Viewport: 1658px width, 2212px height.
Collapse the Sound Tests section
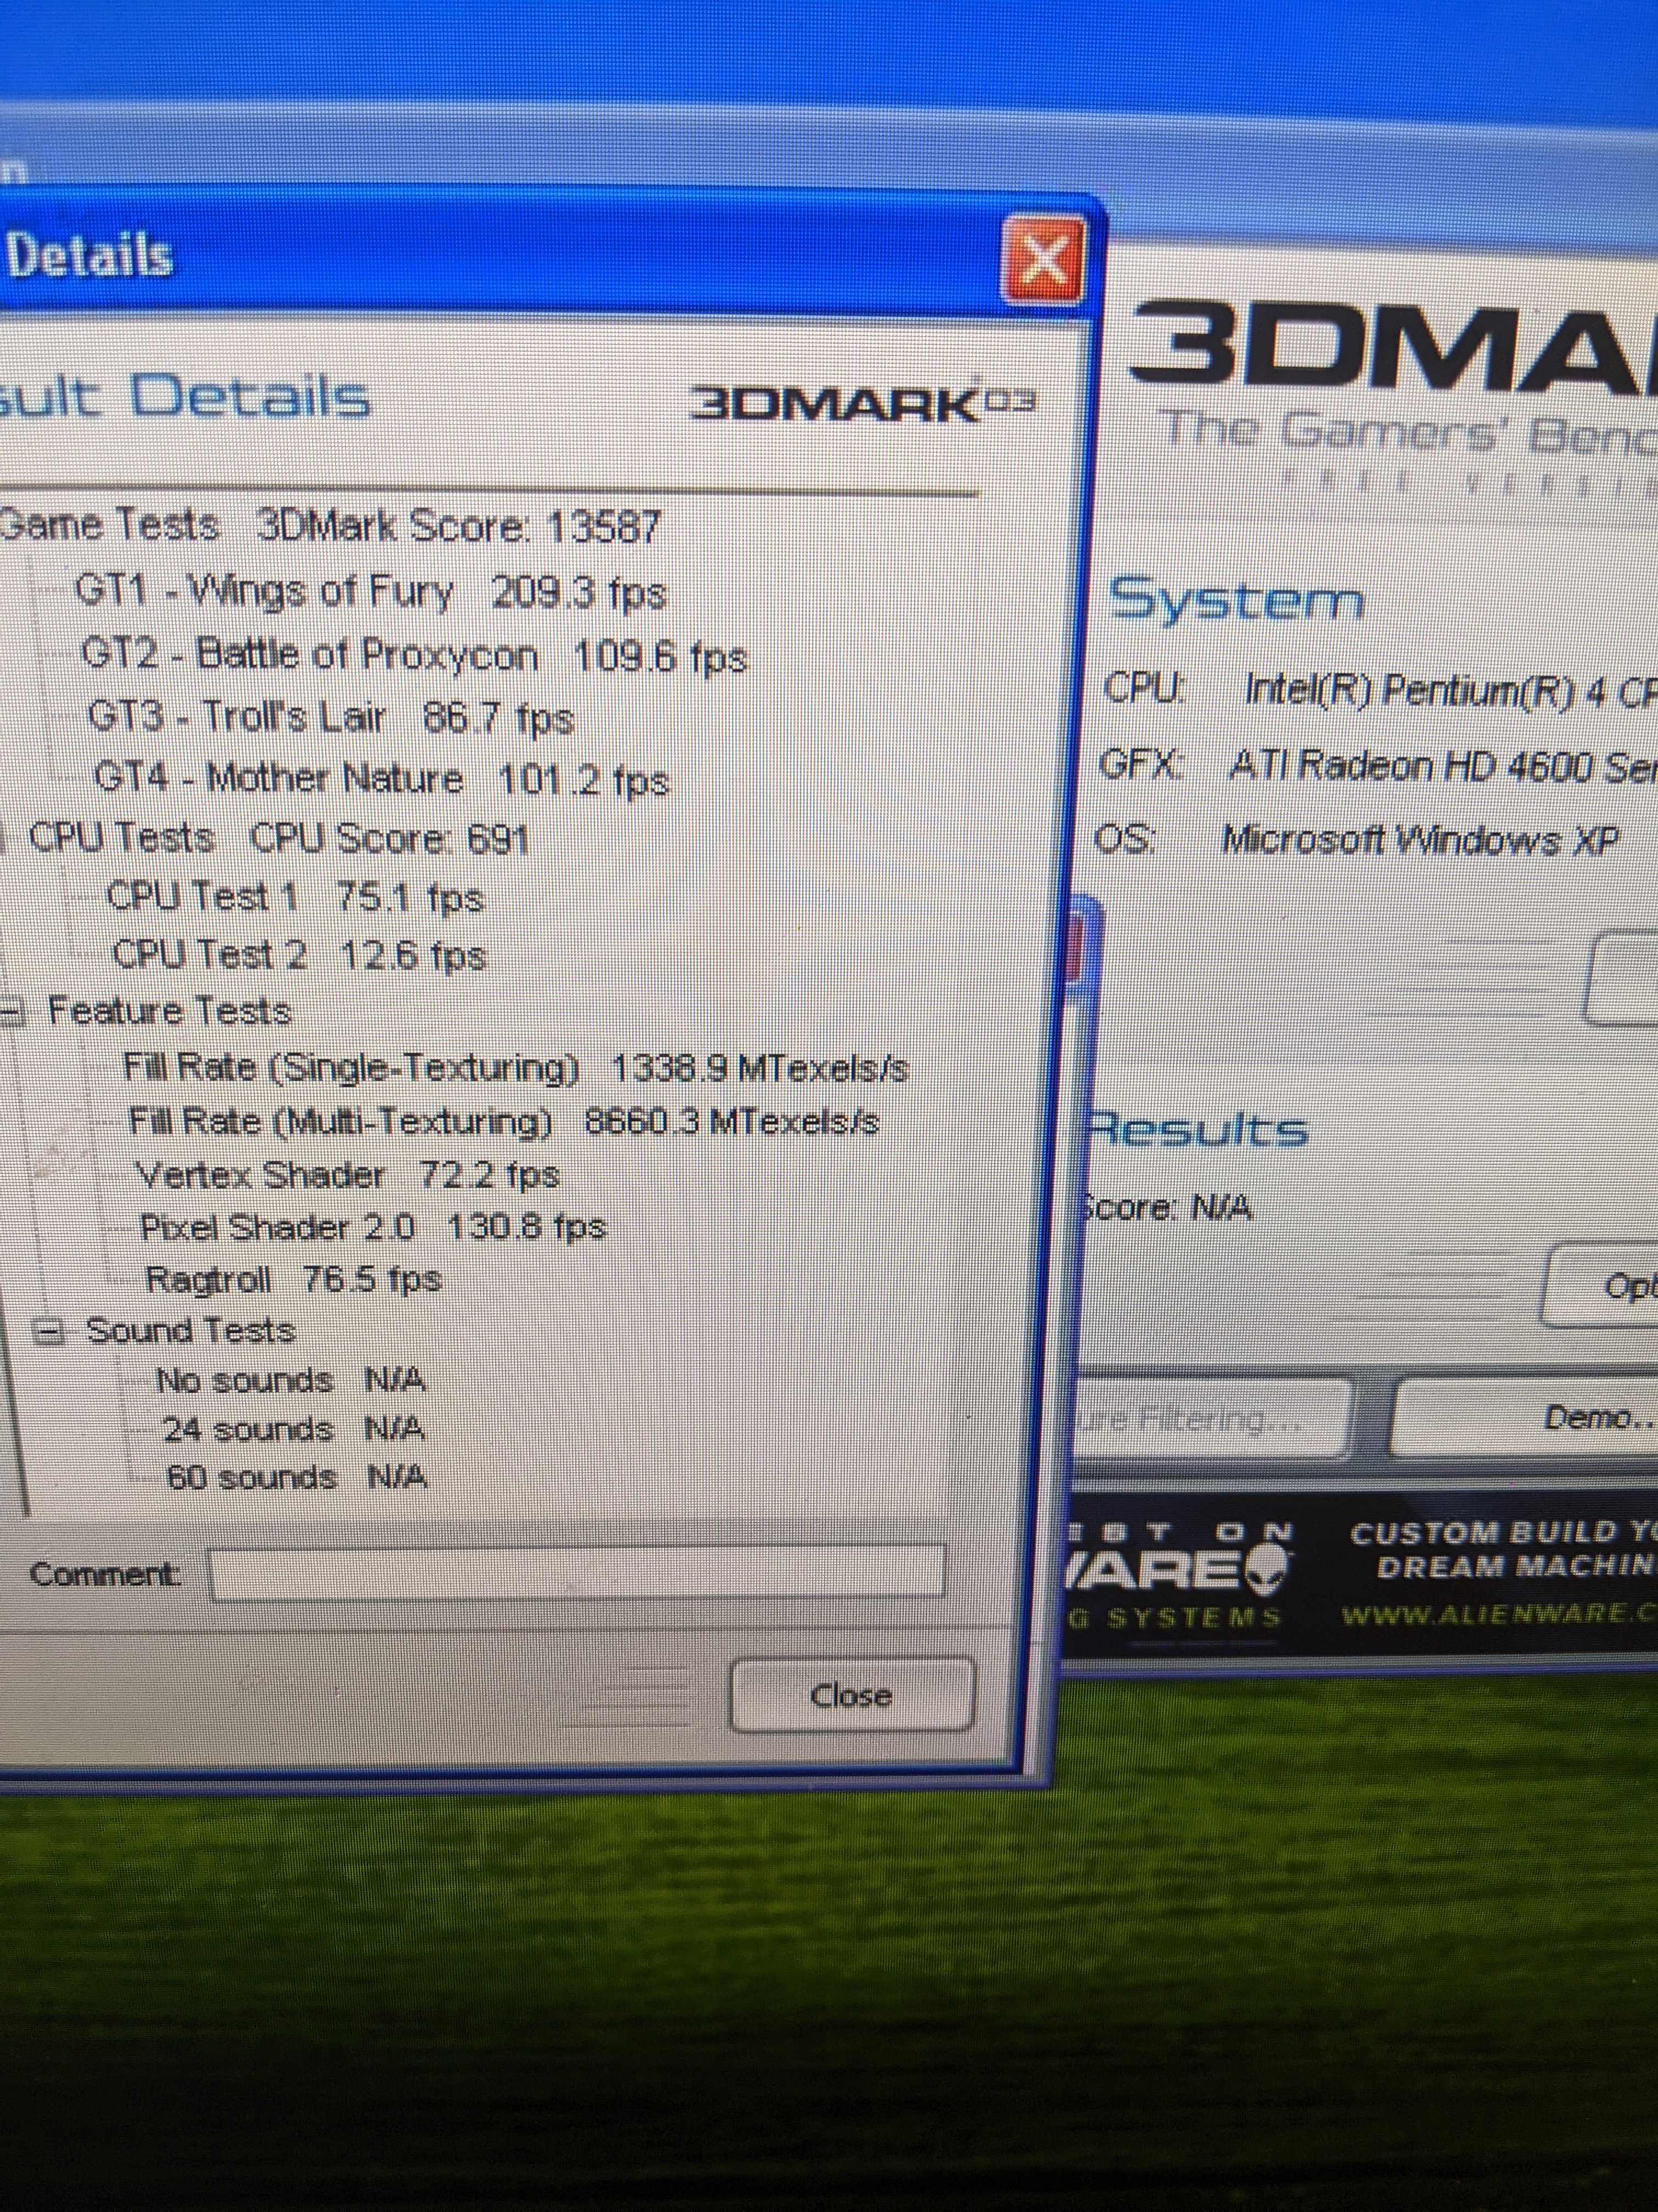click(47, 1332)
